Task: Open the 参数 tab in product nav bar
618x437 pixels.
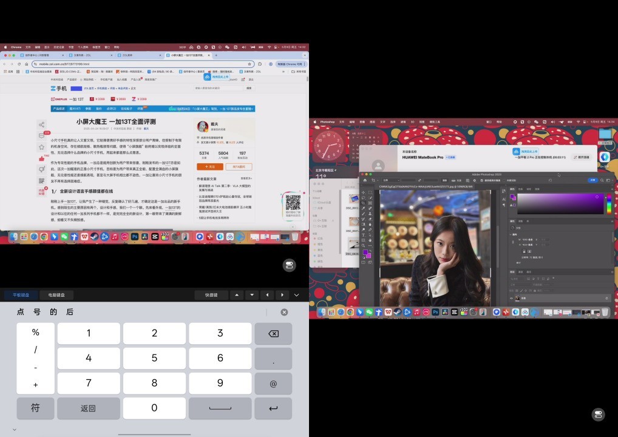Action: pos(88,109)
